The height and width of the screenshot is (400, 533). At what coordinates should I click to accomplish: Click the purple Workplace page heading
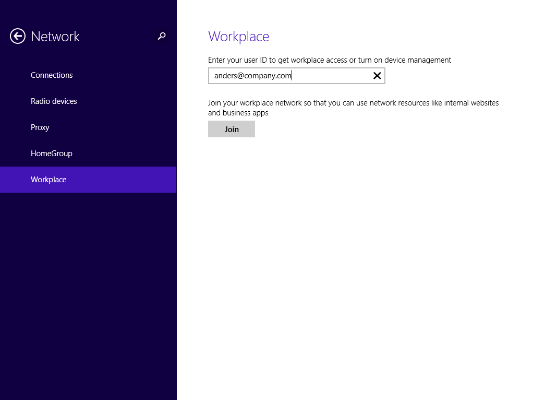click(238, 37)
